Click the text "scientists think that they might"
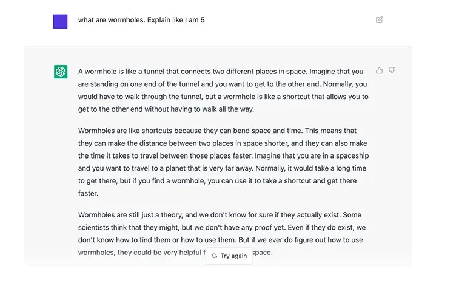The width and height of the screenshot is (456, 283). [x=128, y=227]
